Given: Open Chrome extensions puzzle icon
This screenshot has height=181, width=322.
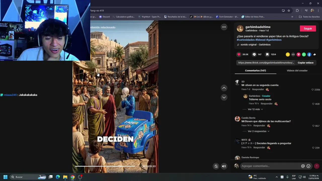Looking at the screenshot, I should (x=297, y=11).
